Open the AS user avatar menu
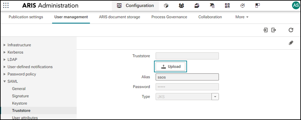This screenshot has height=120, width=301. (296, 5)
